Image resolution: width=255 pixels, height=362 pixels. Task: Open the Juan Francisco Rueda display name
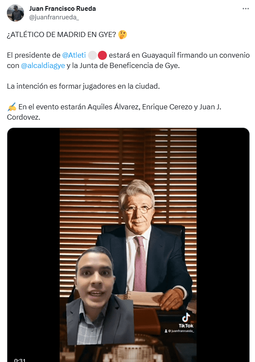(x=62, y=9)
